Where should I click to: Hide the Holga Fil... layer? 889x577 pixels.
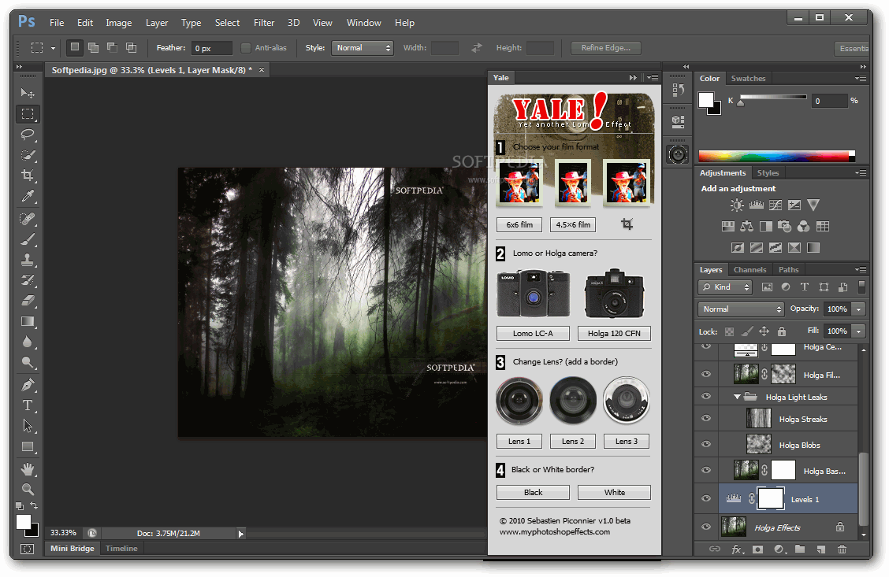pyautogui.click(x=706, y=374)
